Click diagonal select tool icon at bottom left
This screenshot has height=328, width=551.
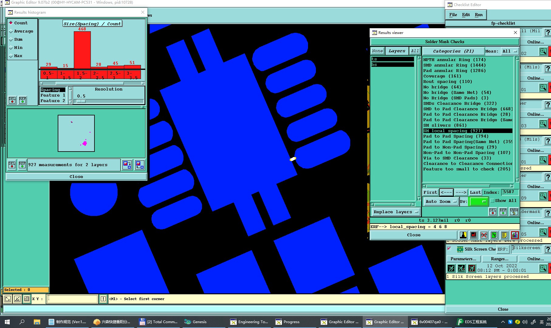(x=8, y=299)
